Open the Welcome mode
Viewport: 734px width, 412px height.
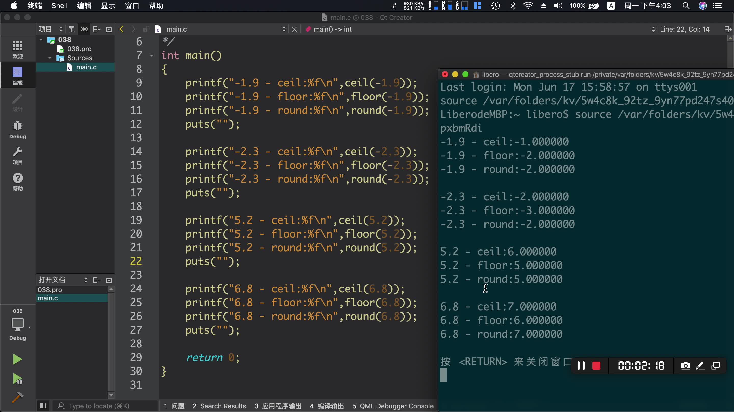(x=18, y=49)
